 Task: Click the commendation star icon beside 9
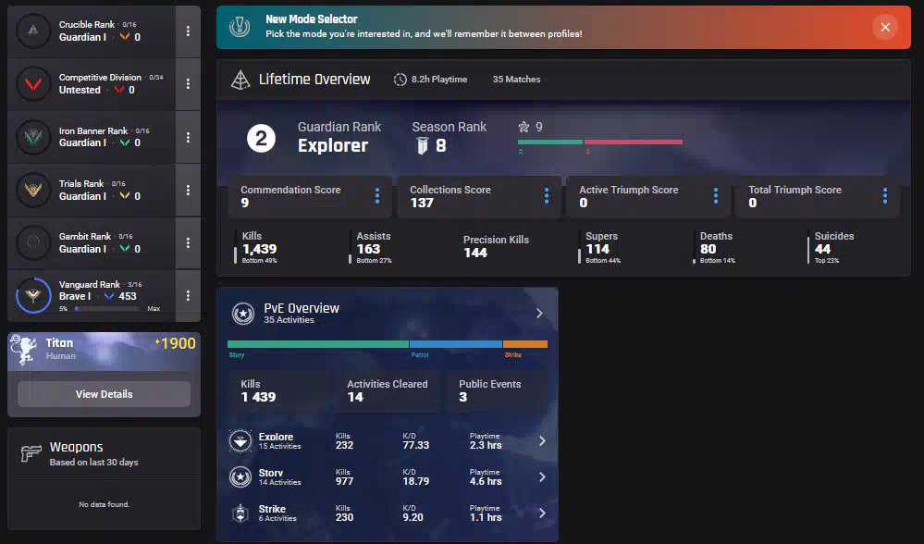pos(524,127)
